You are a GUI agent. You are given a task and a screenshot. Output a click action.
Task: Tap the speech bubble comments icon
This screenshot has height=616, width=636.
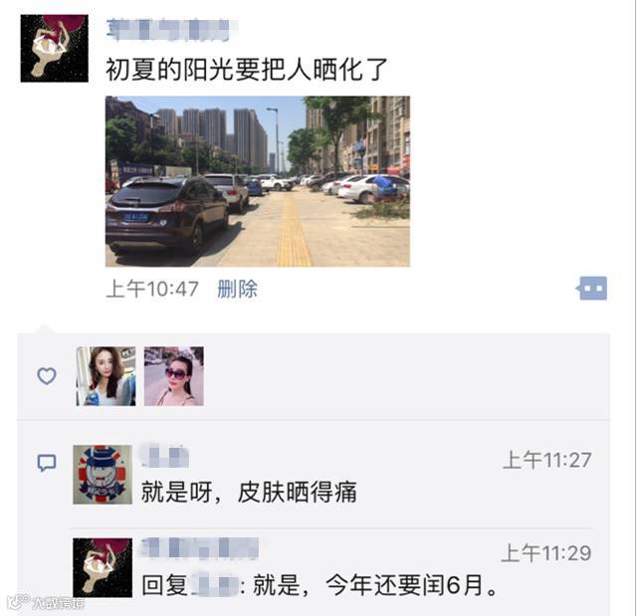coord(47,463)
